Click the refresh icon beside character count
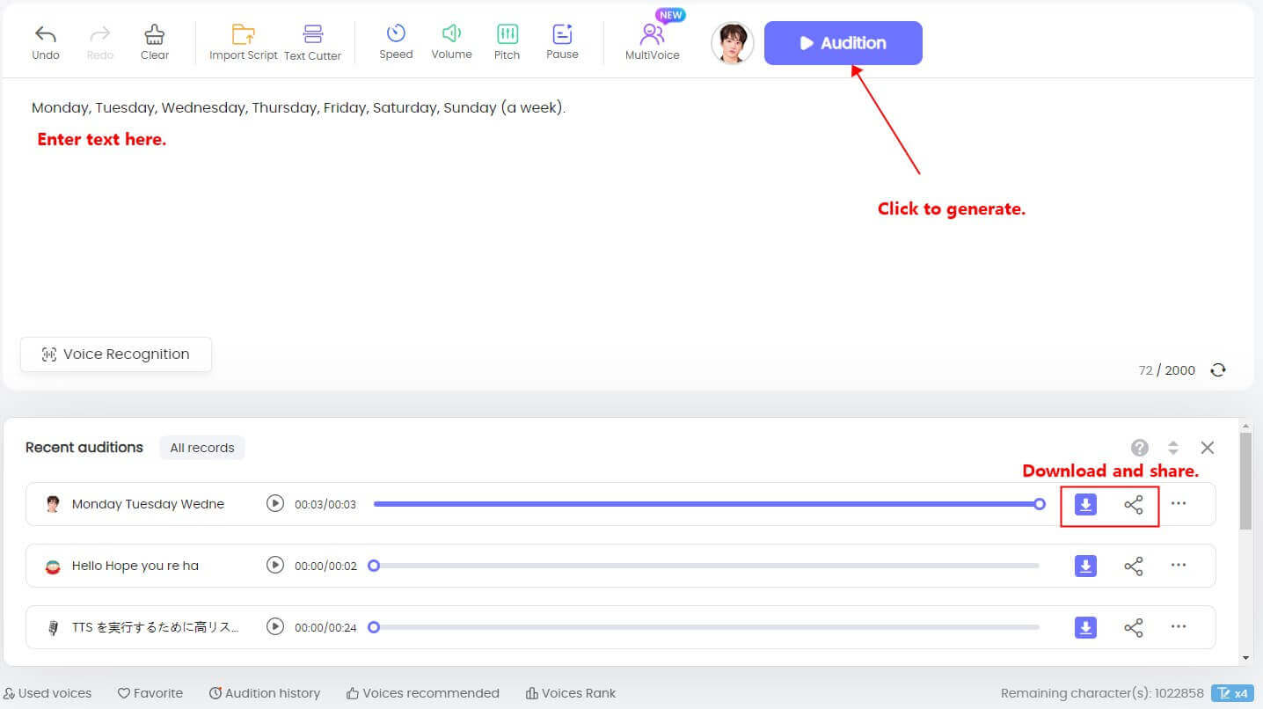The width and height of the screenshot is (1263, 709). click(x=1218, y=370)
